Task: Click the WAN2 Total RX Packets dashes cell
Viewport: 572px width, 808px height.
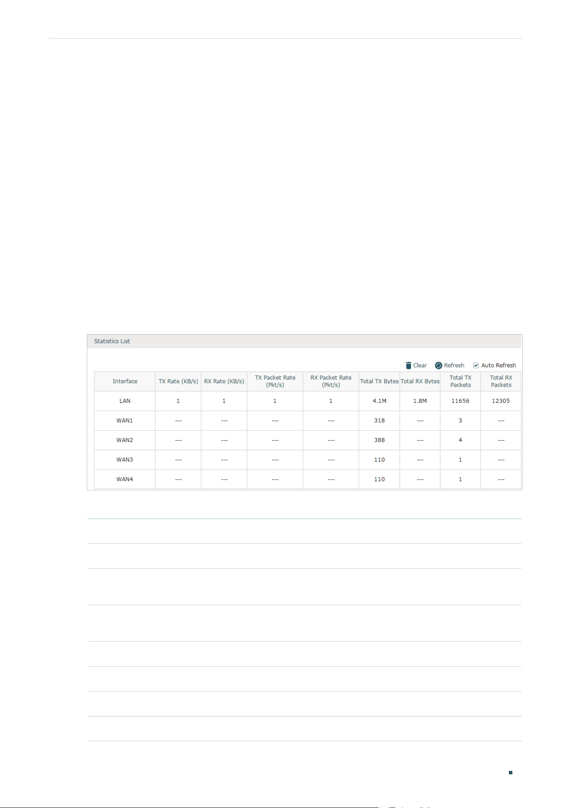Action: [501, 440]
